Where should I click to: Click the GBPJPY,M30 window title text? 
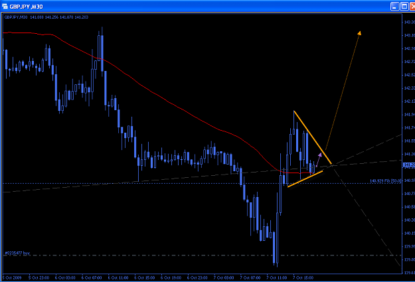pyautogui.click(x=26, y=7)
